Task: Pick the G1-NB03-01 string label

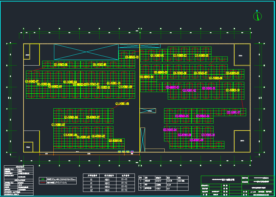Action: (x=157, y=56)
